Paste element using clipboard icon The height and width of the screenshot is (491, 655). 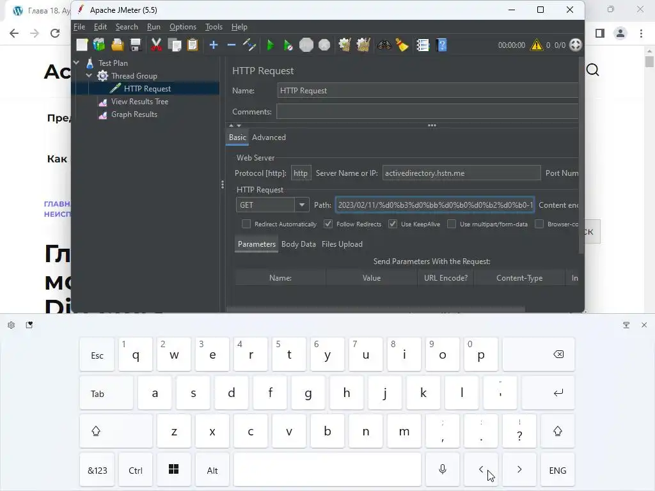pos(193,45)
